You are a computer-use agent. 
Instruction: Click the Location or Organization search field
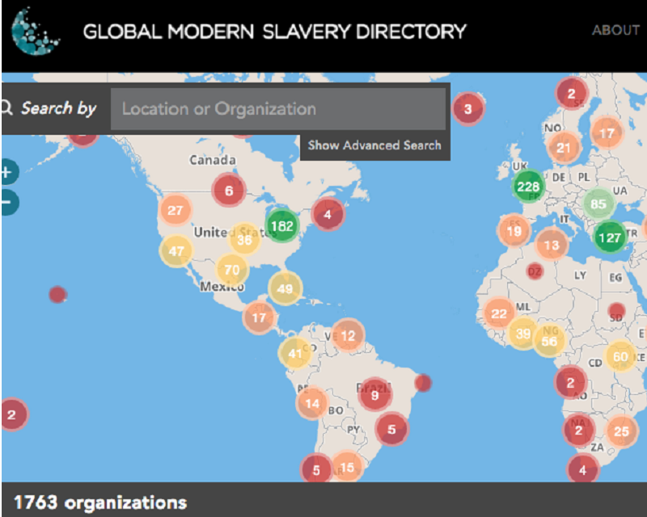click(277, 109)
